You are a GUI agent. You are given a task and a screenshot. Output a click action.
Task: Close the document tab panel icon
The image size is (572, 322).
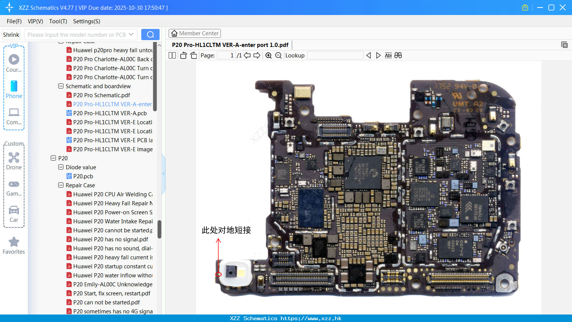[x=564, y=45]
